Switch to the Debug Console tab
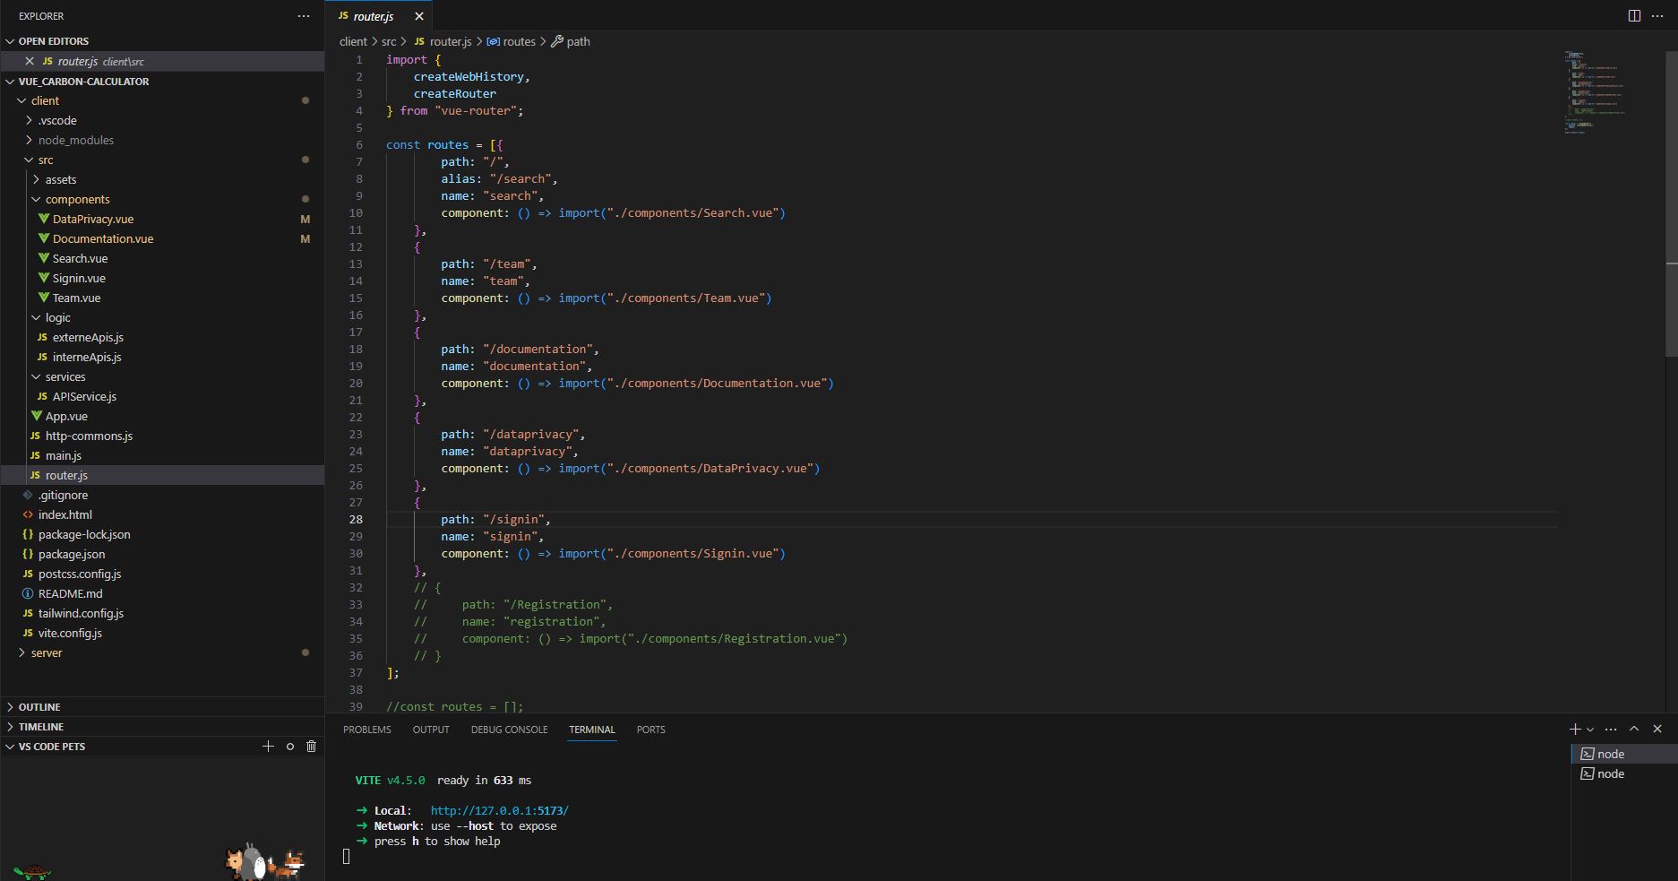Screen dimensions: 1678x881 [x=509, y=730]
